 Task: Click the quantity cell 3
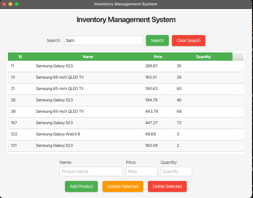[205, 134]
